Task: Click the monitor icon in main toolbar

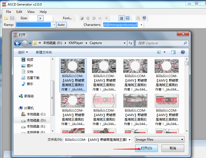Action: tap(144, 18)
